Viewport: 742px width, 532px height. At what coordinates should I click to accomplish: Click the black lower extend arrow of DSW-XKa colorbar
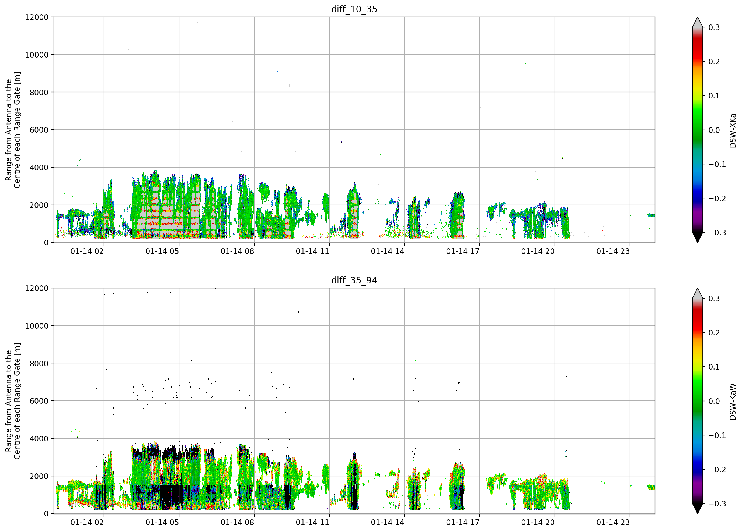pos(698,237)
